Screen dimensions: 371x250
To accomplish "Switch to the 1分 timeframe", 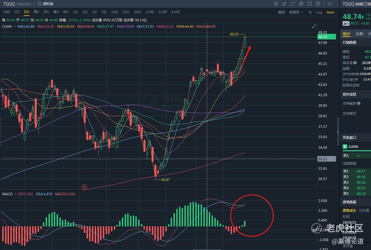I will click(x=75, y=12).
